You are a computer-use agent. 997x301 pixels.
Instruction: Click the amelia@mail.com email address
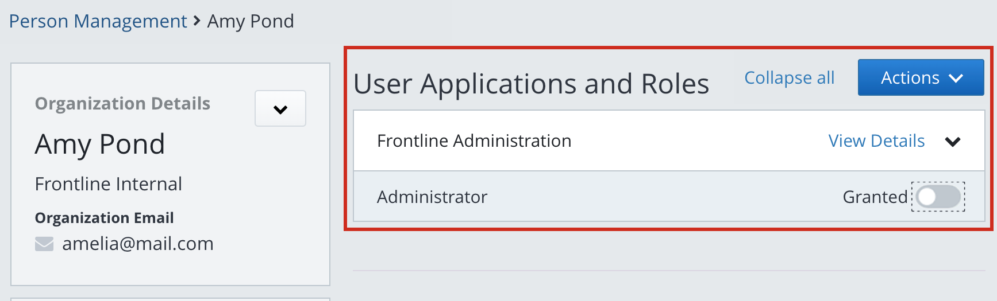tap(138, 244)
